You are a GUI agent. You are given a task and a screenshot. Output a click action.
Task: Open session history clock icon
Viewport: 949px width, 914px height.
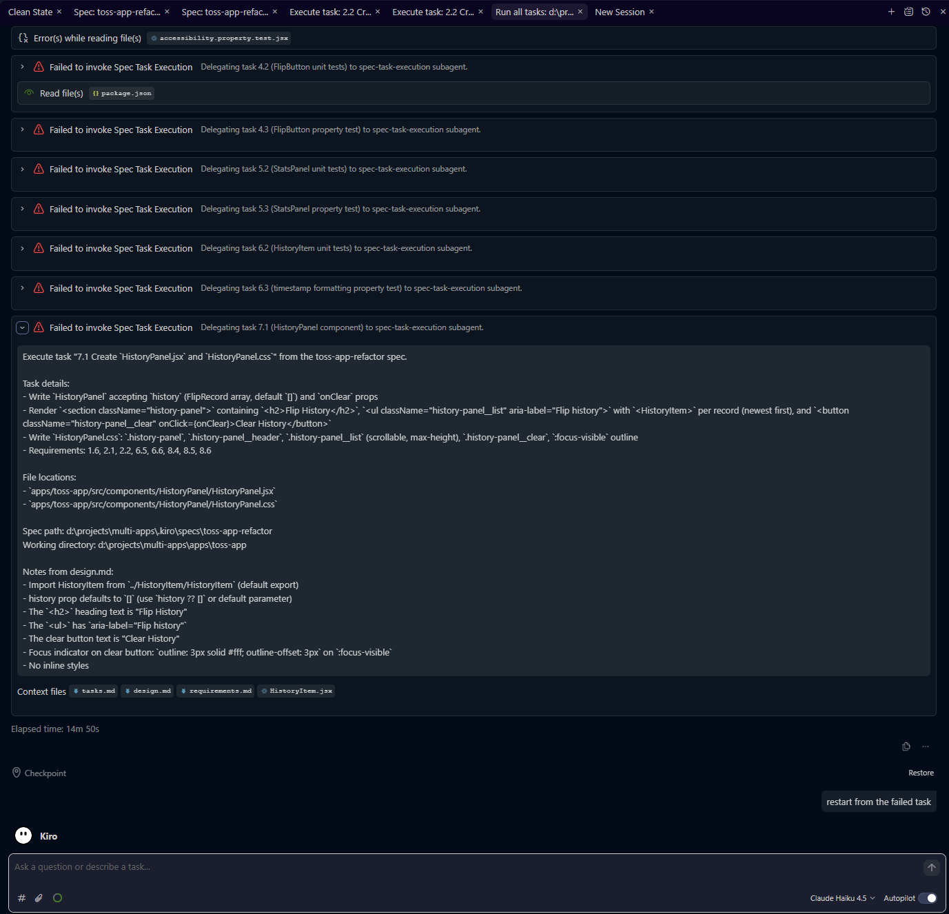tap(926, 12)
